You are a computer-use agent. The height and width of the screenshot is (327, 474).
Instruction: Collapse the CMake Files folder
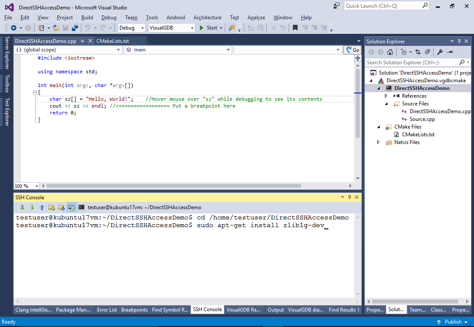click(379, 127)
